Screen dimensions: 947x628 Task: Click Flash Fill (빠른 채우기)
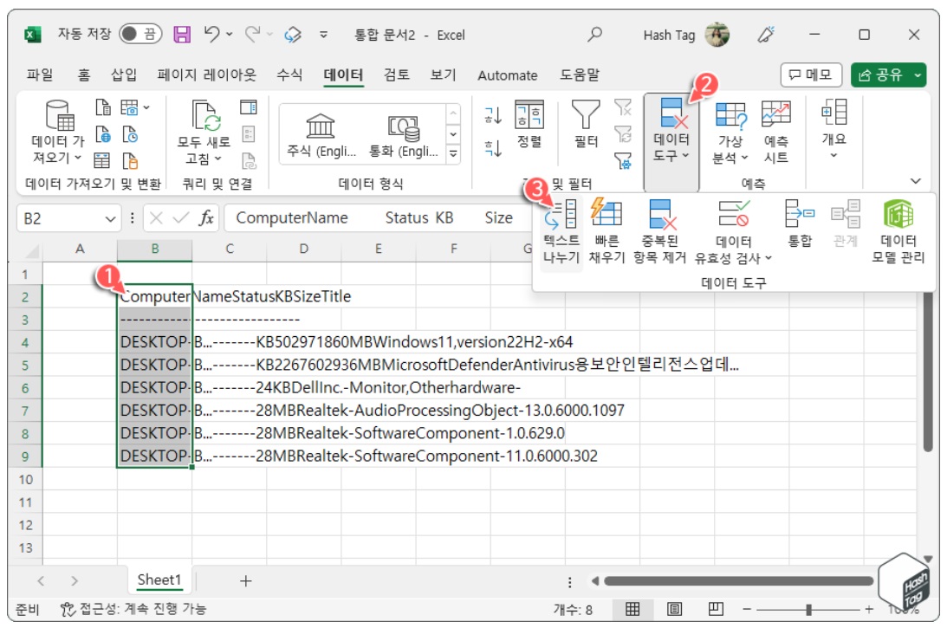pos(606,232)
